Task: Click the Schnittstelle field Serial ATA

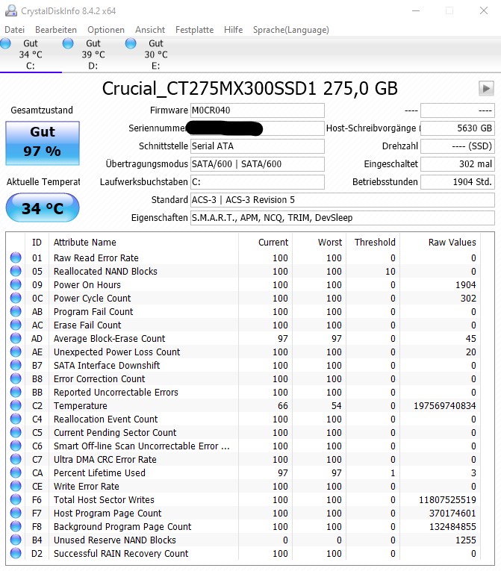Action: (258, 146)
